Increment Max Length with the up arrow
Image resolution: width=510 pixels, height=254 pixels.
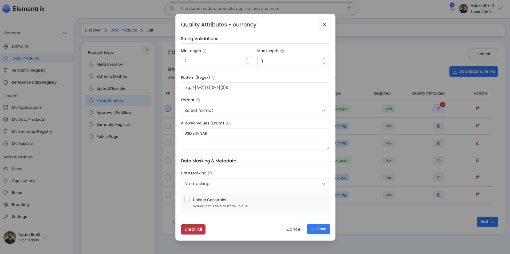tap(324, 58)
